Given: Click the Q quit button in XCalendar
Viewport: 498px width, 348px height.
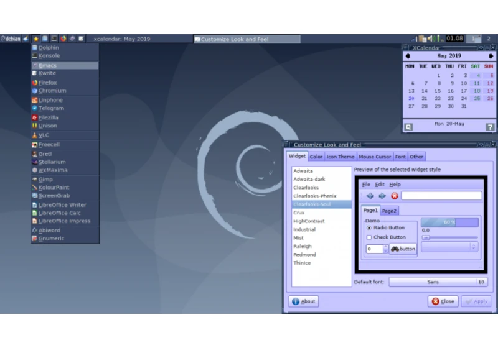Looking at the screenshot, I should click(x=408, y=127).
